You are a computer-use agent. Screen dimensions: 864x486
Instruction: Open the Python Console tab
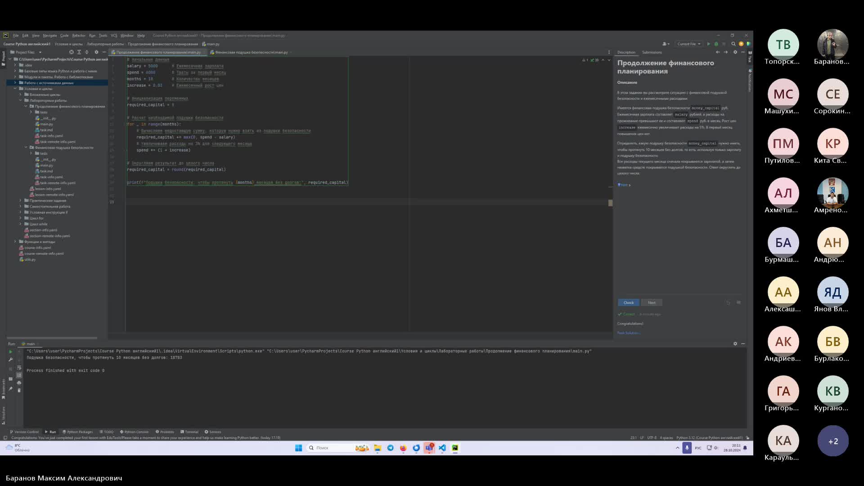click(134, 432)
